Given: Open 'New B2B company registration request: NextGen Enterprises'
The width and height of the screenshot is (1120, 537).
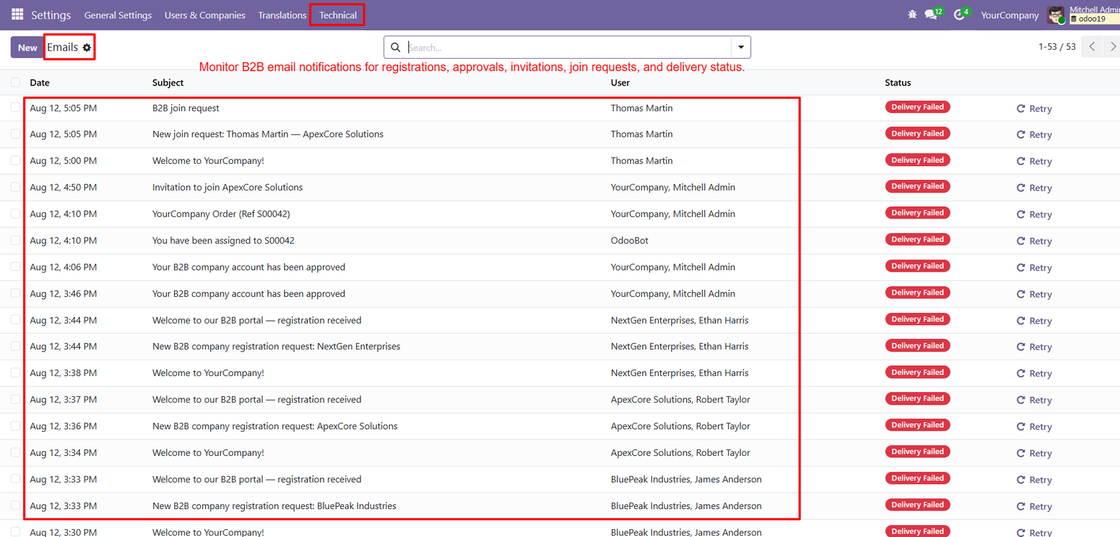Looking at the screenshot, I should coord(276,346).
